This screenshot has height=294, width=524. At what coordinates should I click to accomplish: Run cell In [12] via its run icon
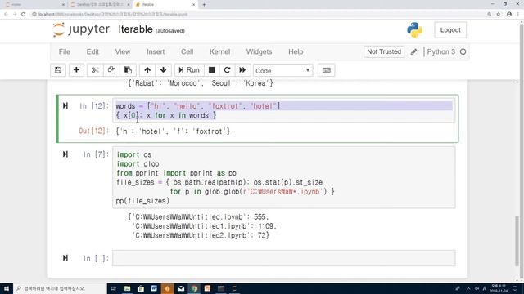(x=65, y=106)
